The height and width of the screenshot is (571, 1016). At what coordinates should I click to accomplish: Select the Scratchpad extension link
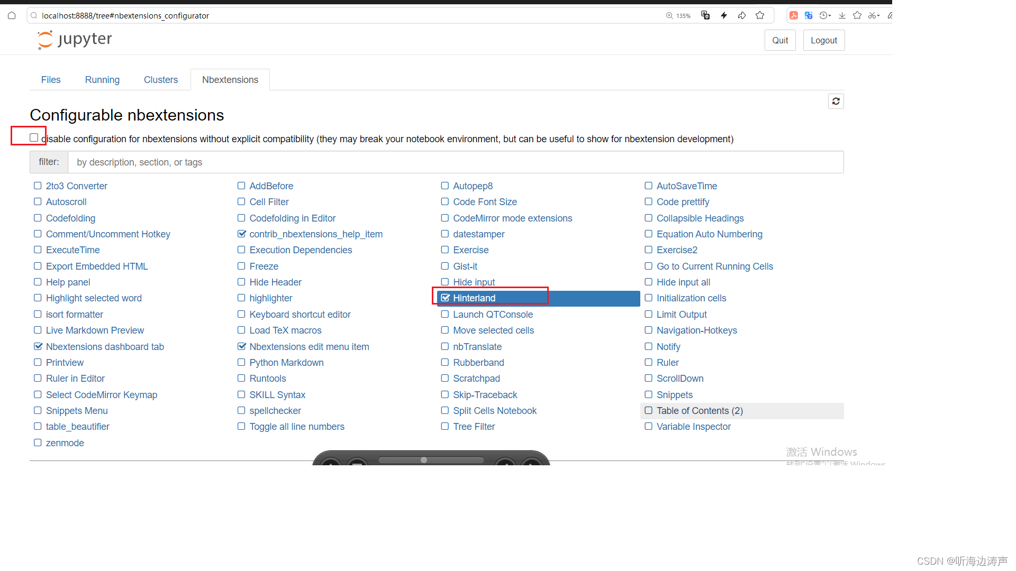(x=476, y=379)
